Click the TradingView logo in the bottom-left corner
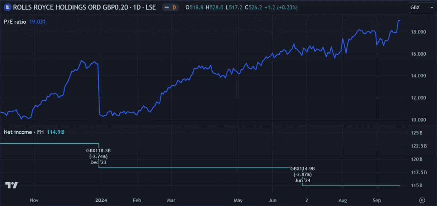 click(x=12, y=185)
